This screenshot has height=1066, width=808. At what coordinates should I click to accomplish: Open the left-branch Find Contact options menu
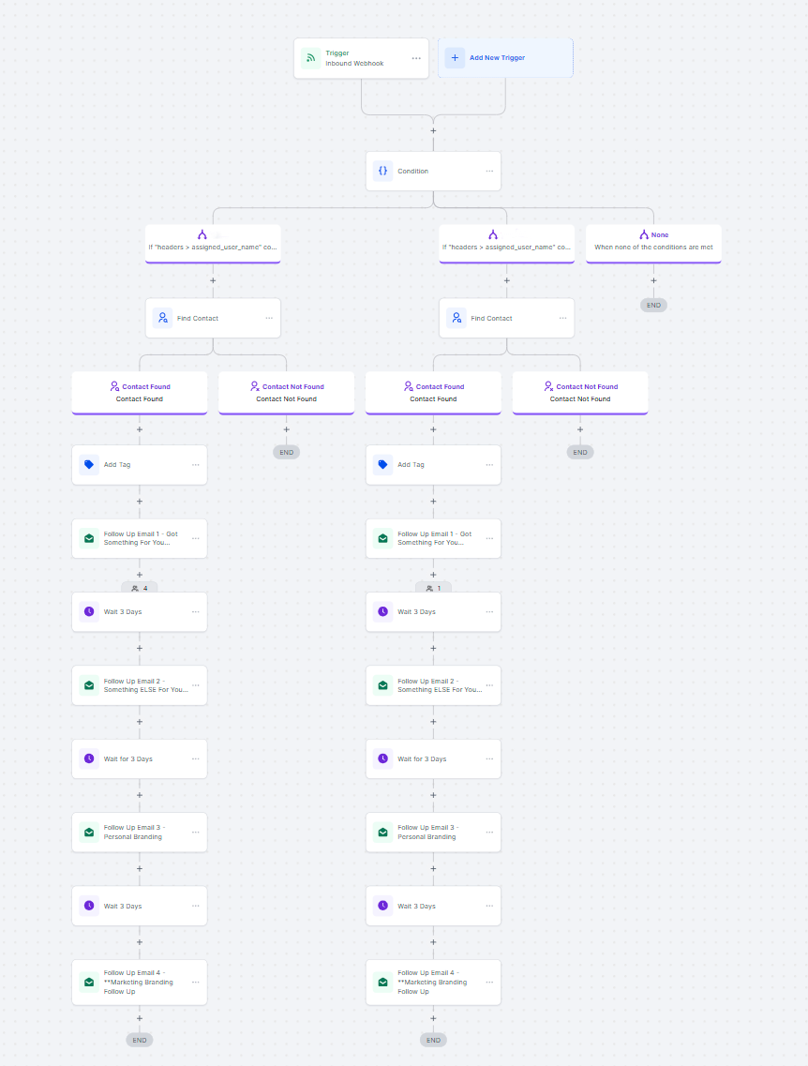(269, 318)
